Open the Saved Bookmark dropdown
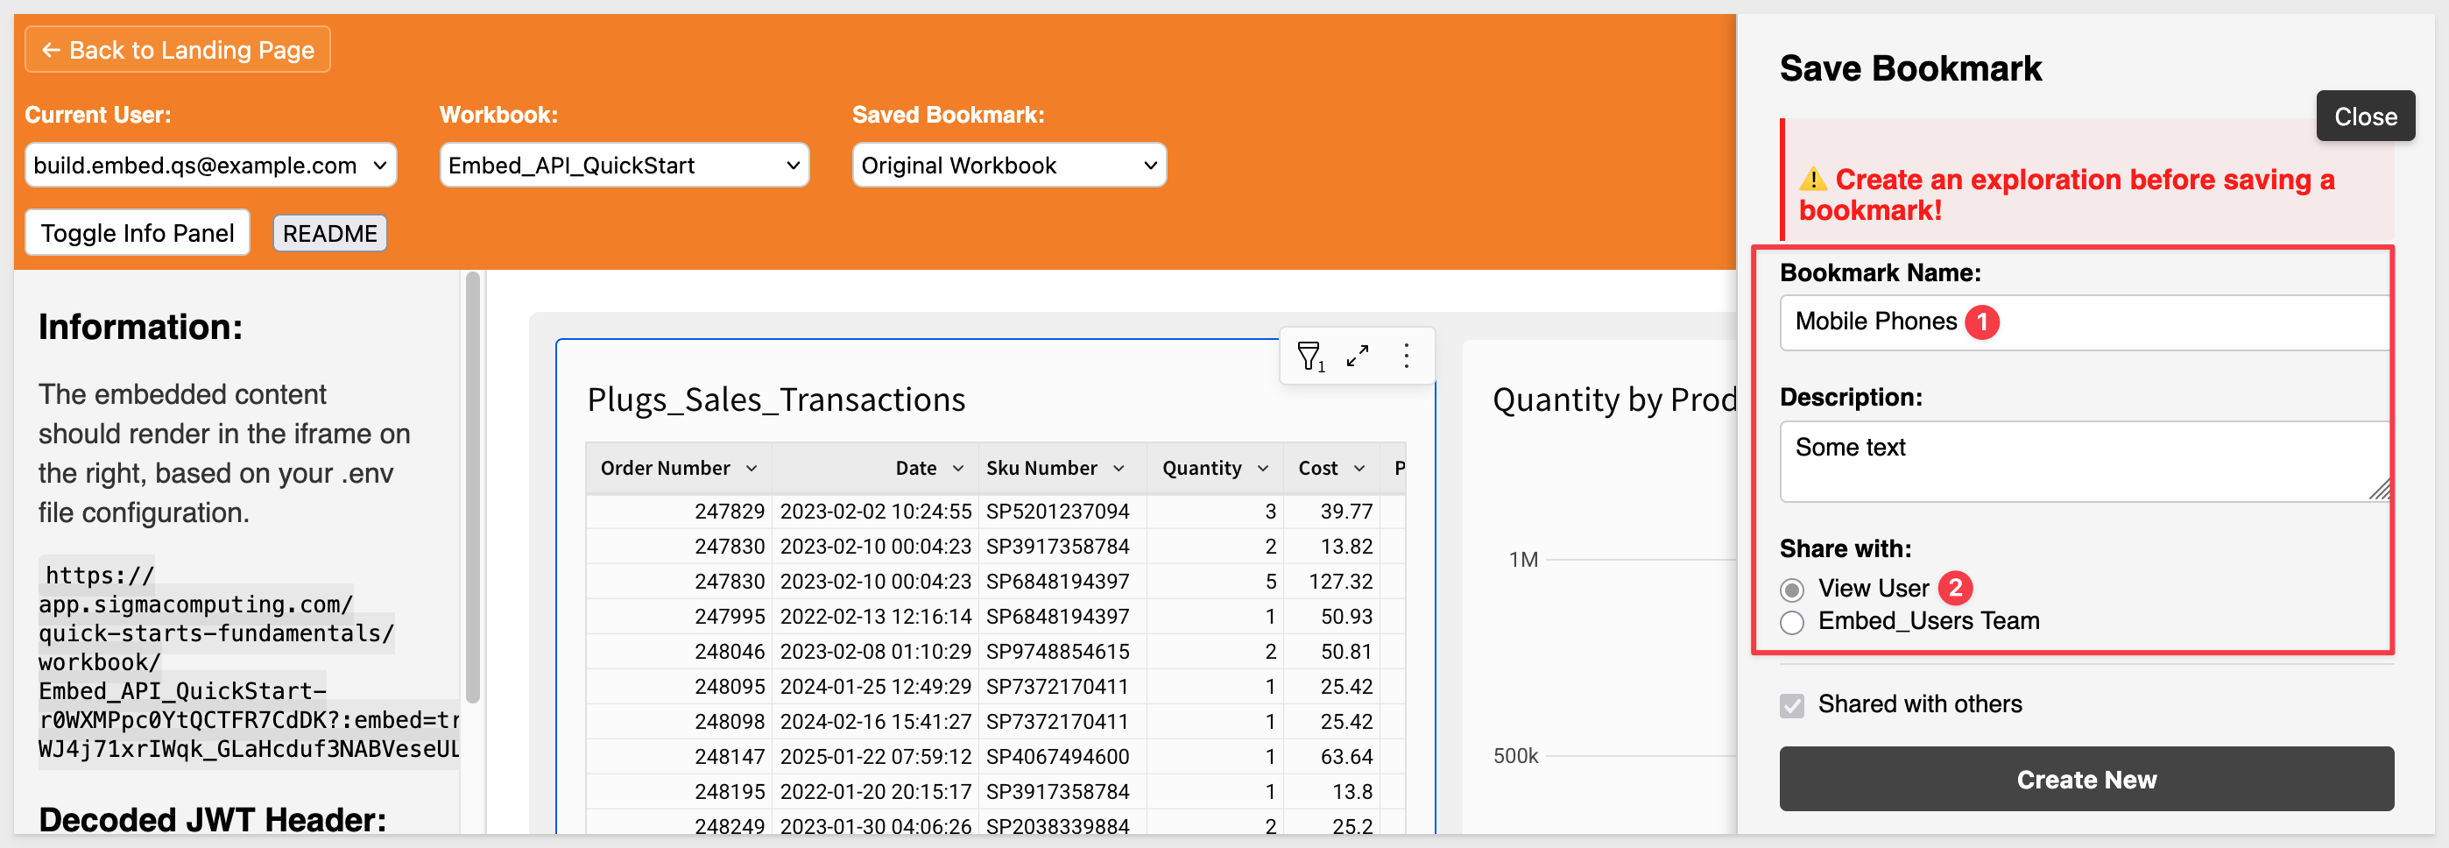2449x848 pixels. click(1009, 166)
